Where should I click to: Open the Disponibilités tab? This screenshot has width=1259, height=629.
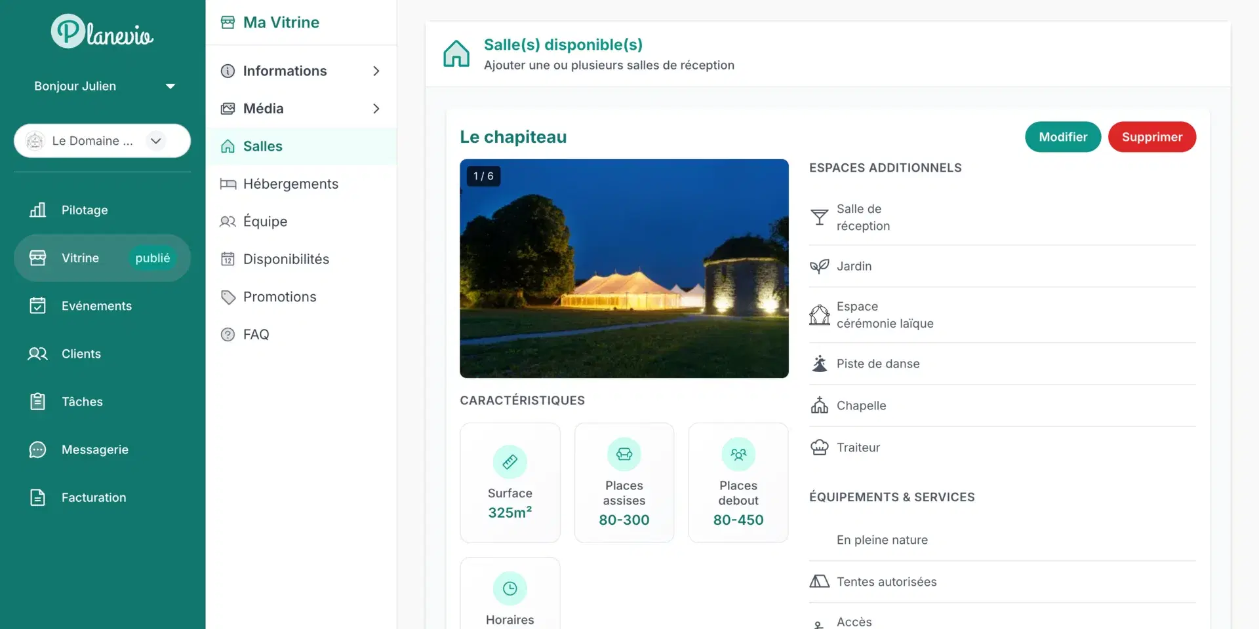tap(301, 259)
